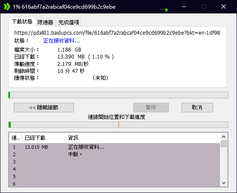This screenshot has width=237, height=193.
Task: Minimize the download window
Action: [184, 7]
